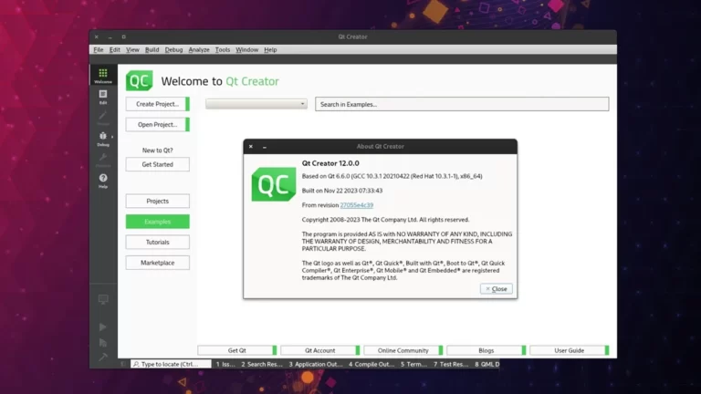The width and height of the screenshot is (701, 394).
Task: Click the New to Qt? label
Action: (x=157, y=150)
